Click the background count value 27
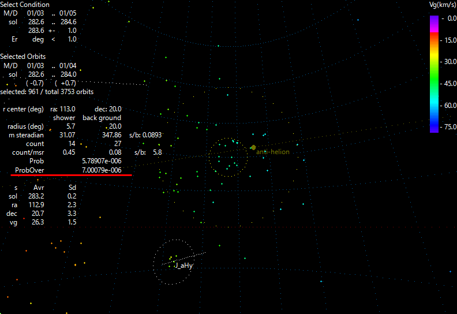This screenshot has width=457, height=314. (117, 144)
